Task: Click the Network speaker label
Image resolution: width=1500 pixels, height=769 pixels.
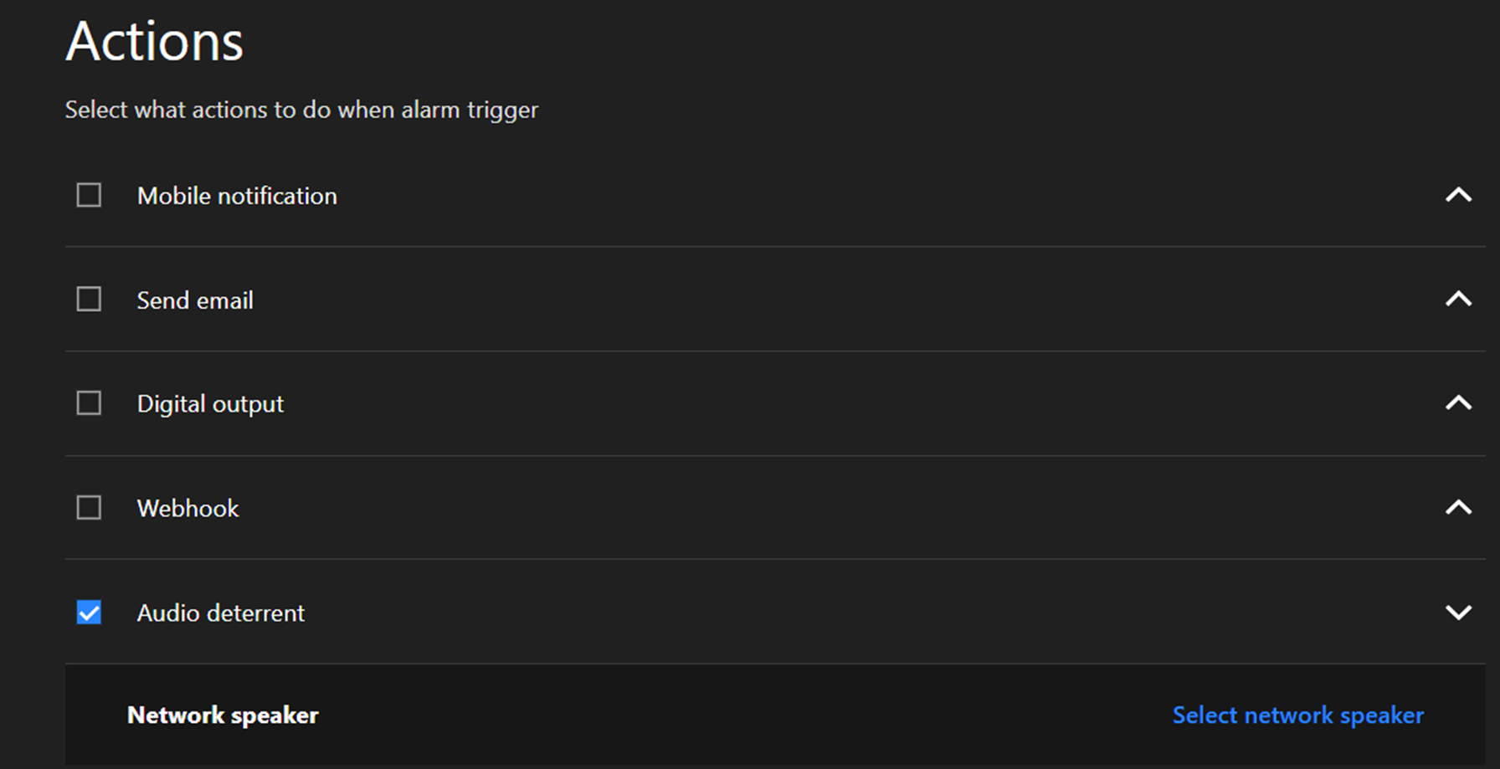Action: (223, 715)
